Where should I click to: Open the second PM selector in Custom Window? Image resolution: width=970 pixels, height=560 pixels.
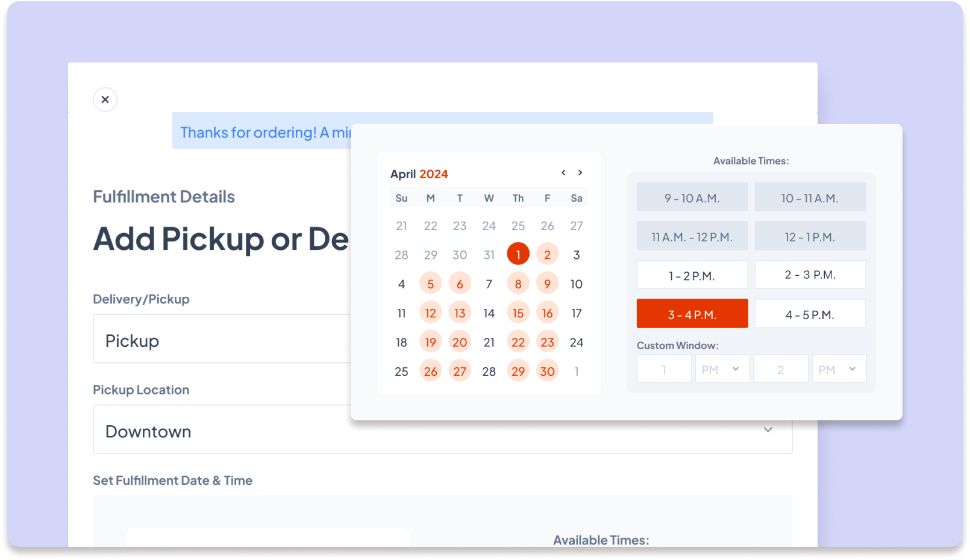point(839,369)
